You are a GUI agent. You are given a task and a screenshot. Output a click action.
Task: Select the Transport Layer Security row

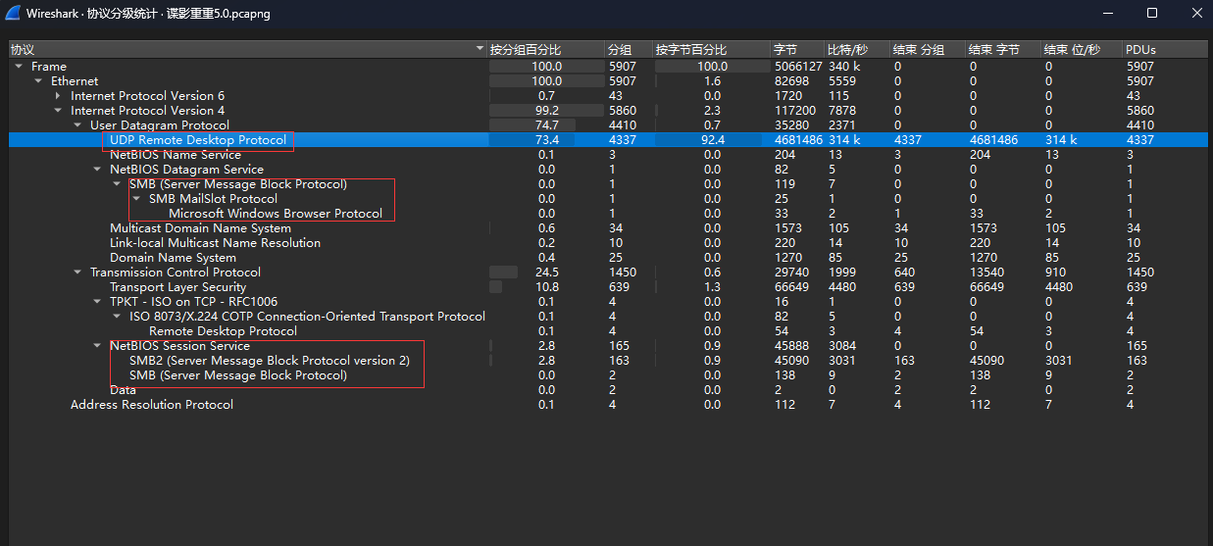tap(177, 287)
